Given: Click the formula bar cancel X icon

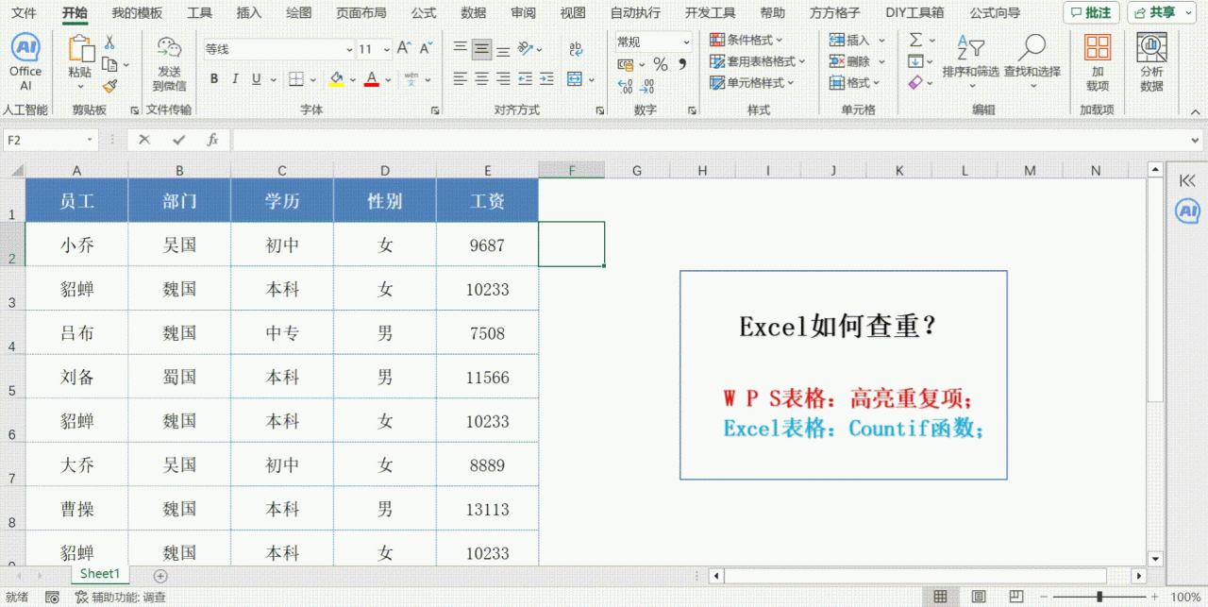Looking at the screenshot, I should pyautogui.click(x=144, y=140).
